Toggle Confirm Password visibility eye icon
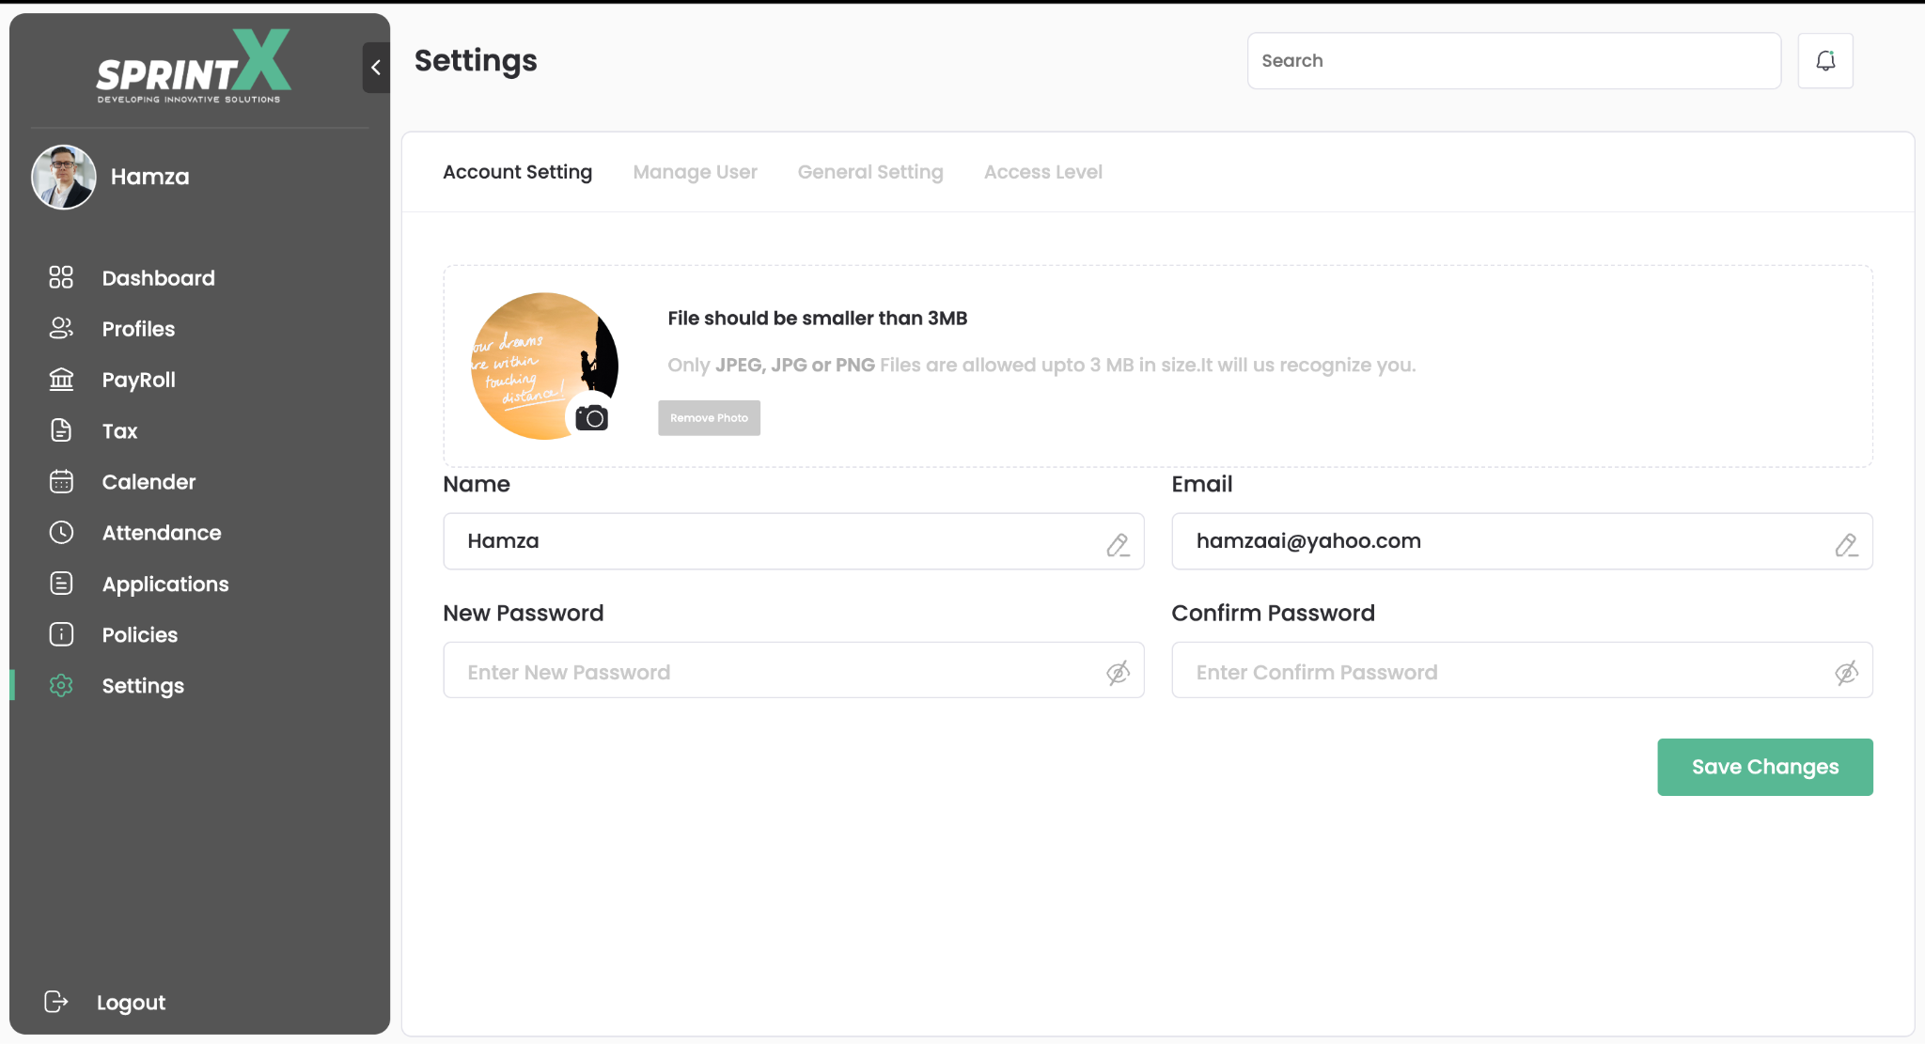1925x1044 pixels. [x=1845, y=672]
